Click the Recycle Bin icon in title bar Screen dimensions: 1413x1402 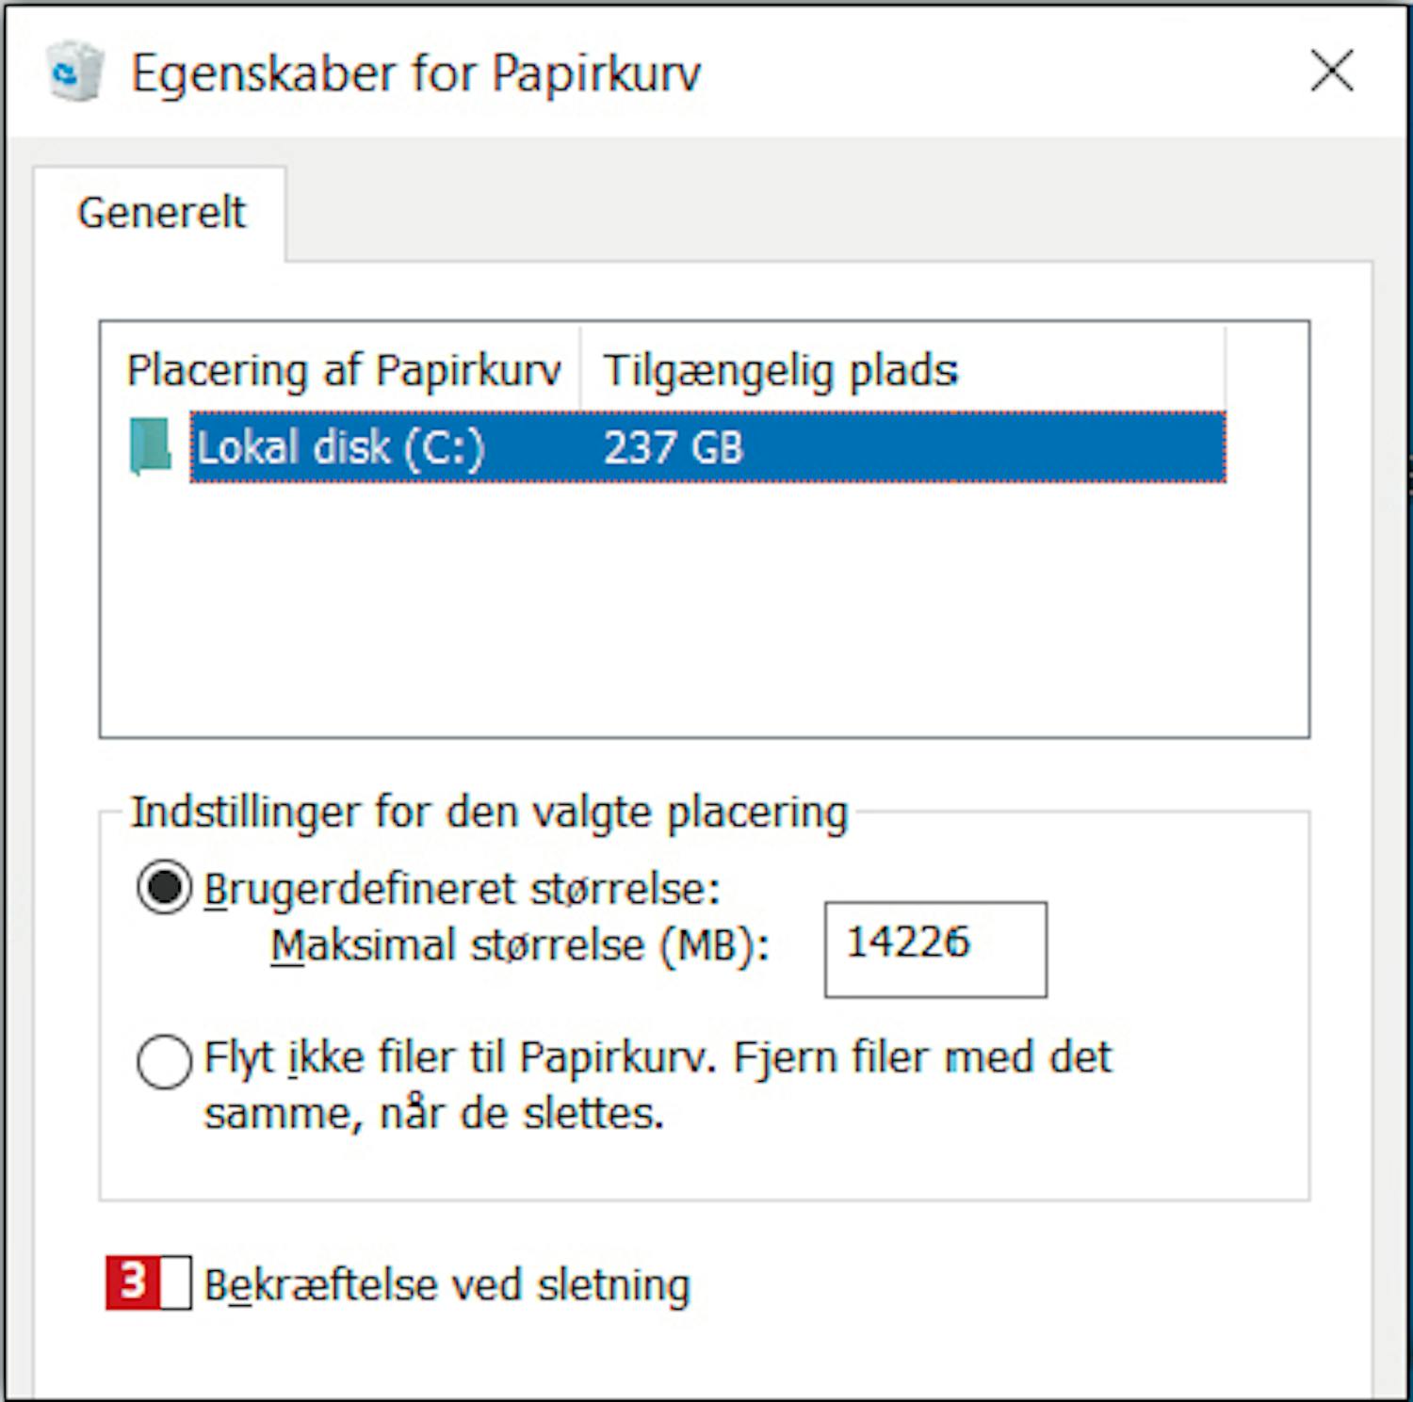tap(75, 72)
